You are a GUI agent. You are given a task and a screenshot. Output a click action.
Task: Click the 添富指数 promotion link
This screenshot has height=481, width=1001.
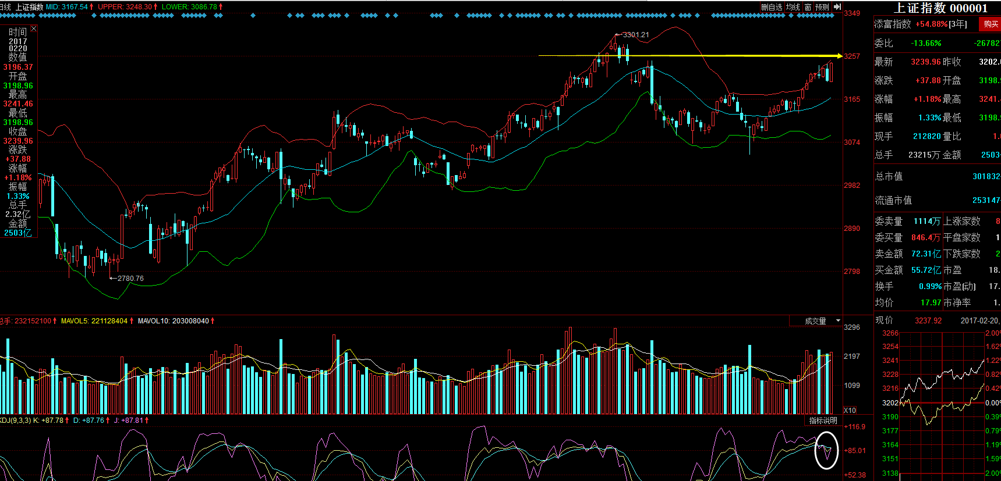click(x=892, y=24)
